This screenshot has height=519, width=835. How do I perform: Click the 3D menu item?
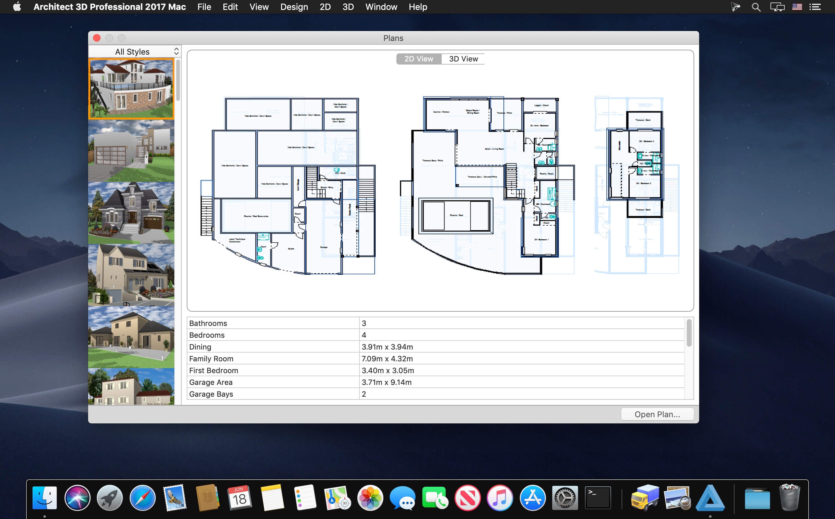tap(348, 7)
